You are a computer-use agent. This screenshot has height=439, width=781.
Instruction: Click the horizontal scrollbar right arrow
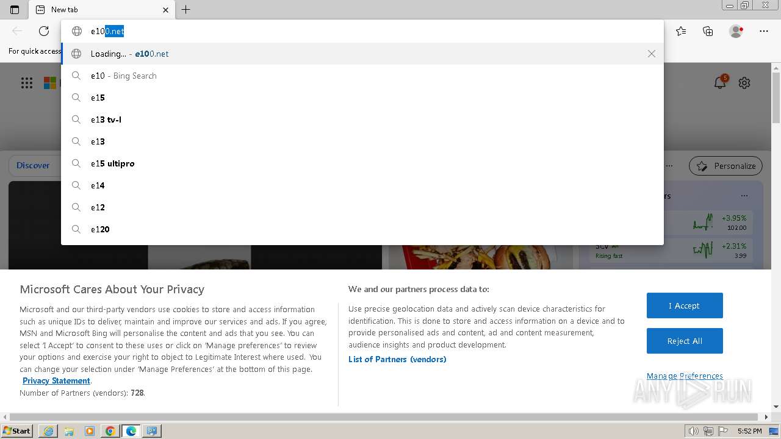click(767, 417)
